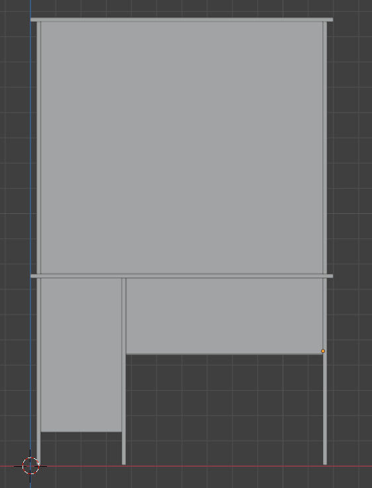Screen dimensions: 372x488
Task: Select the thin top horizontal board
Action: [x=181, y=20]
